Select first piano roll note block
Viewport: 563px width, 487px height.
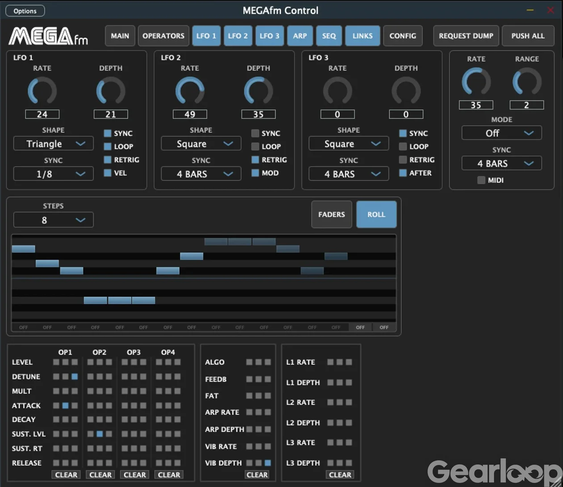coord(23,249)
